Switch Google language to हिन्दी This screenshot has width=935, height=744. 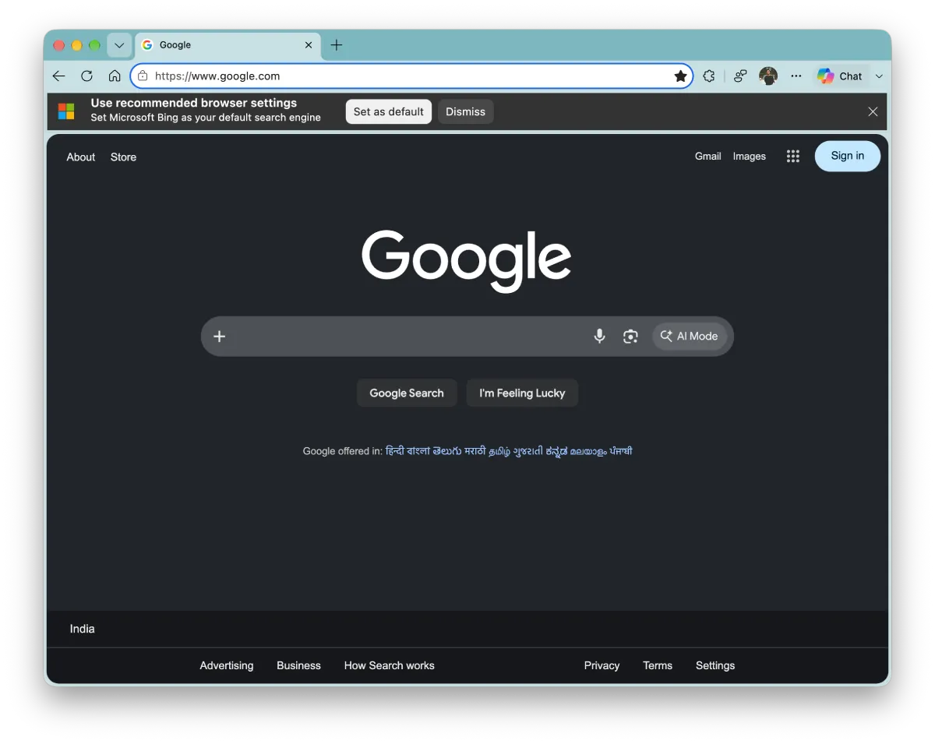(395, 451)
